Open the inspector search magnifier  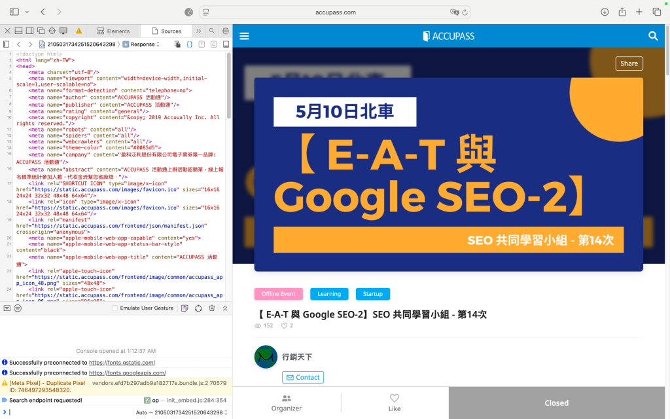pyautogui.click(x=211, y=31)
